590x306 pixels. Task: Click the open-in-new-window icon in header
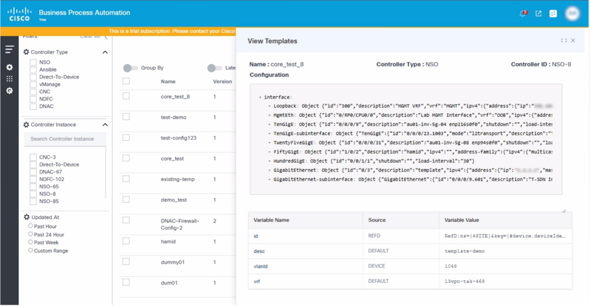pos(538,14)
